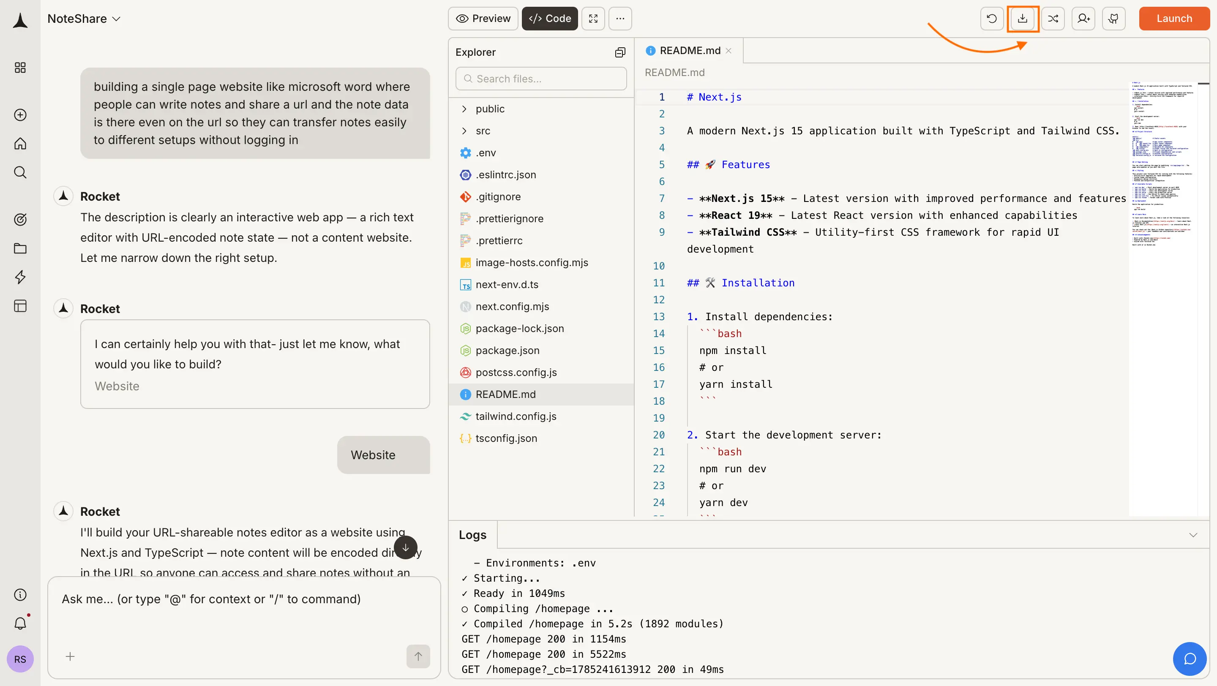Open the search magnifier in sidebar
Screen dimensions: 1217x686
click(20, 172)
